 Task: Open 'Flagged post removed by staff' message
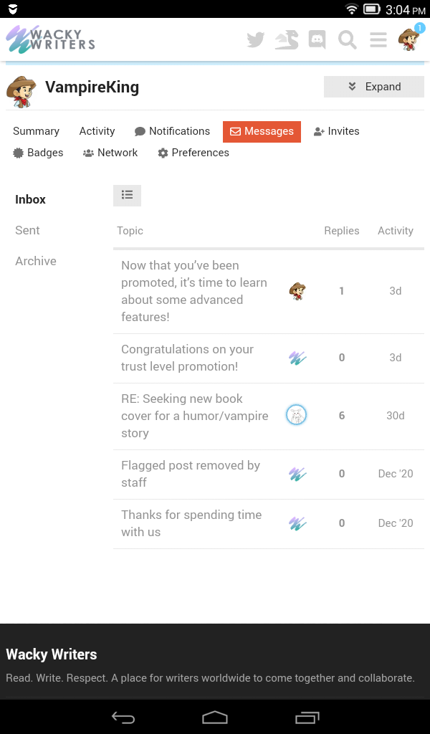tap(191, 474)
